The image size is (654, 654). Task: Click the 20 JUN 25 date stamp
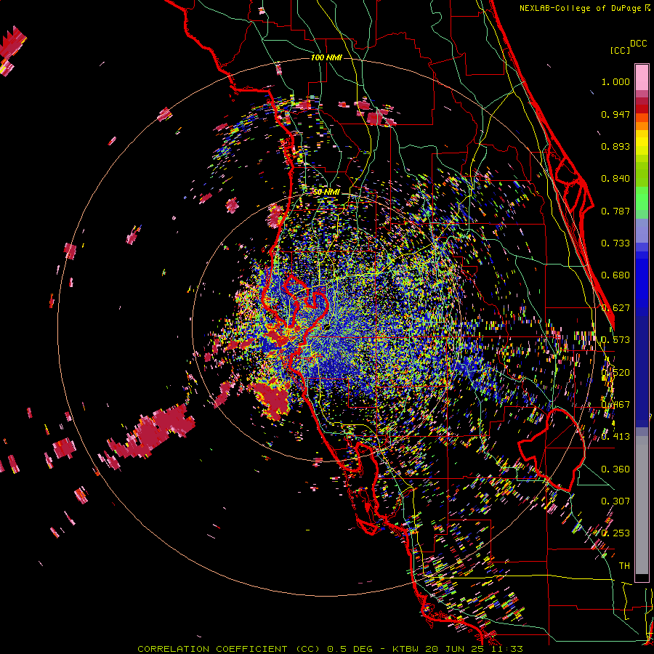click(x=456, y=649)
